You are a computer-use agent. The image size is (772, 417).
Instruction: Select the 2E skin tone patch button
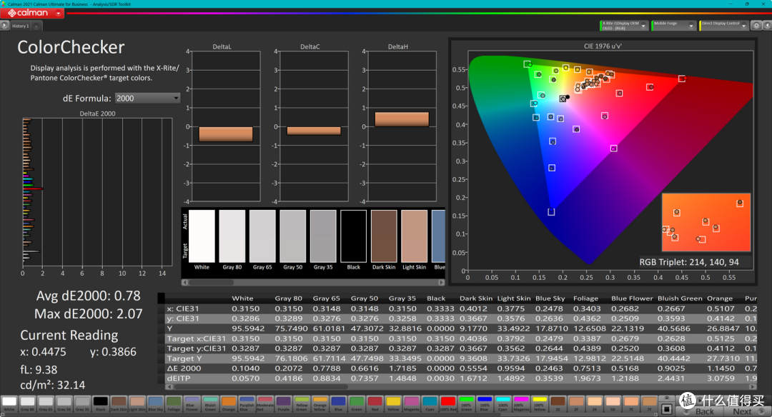(x=558, y=403)
